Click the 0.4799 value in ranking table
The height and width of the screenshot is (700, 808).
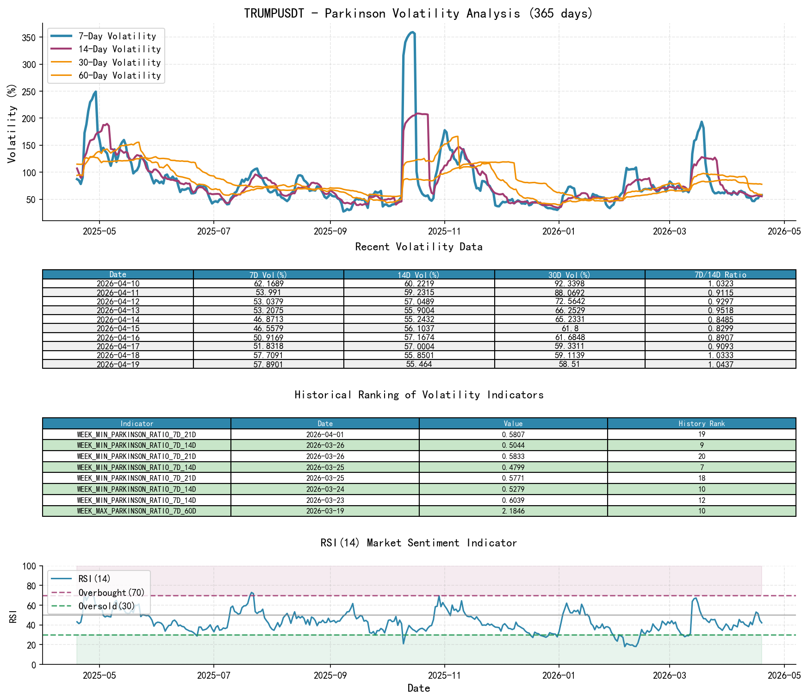[513, 467]
